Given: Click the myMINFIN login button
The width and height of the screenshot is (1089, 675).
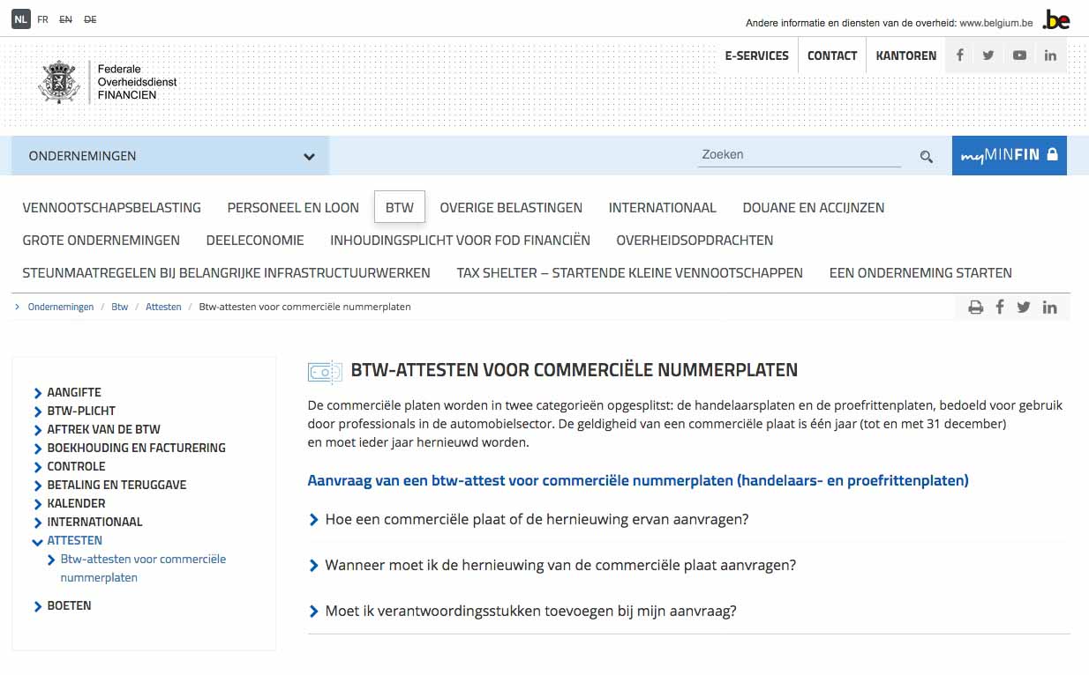Looking at the screenshot, I should point(1009,155).
